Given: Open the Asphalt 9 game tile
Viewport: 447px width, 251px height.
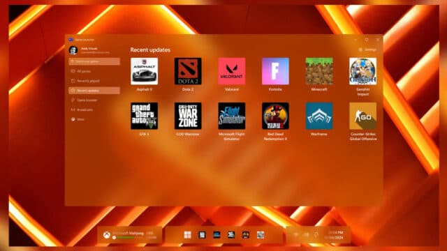Looking at the screenshot, I should [145, 71].
